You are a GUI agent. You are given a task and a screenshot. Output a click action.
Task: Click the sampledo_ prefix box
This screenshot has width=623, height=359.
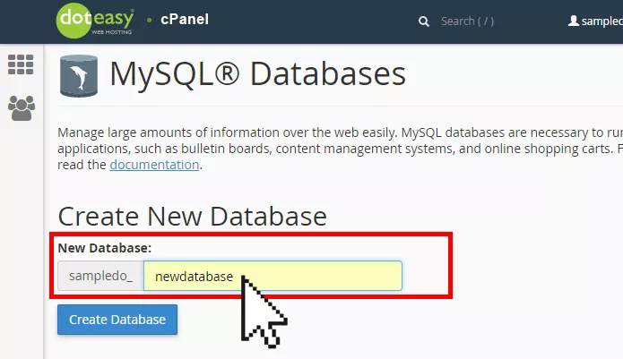(x=101, y=276)
